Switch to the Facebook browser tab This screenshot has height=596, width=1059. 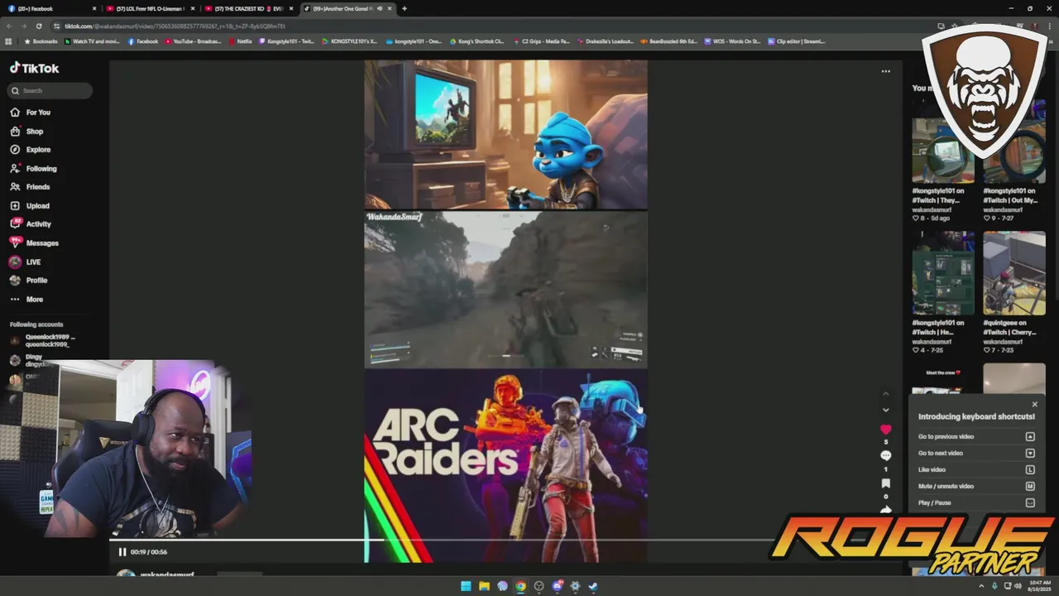[50, 8]
